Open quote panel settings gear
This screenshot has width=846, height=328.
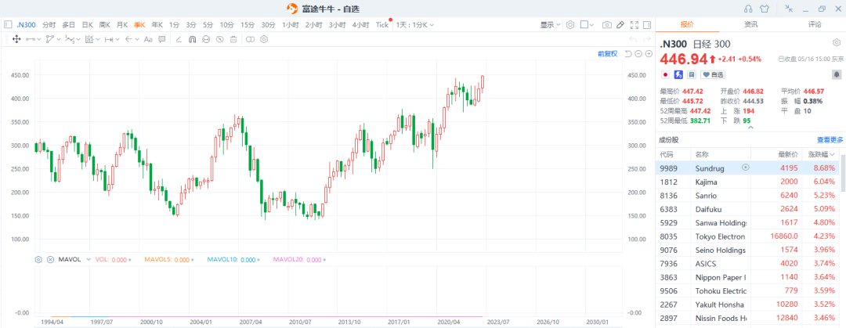click(x=837, y=42)
